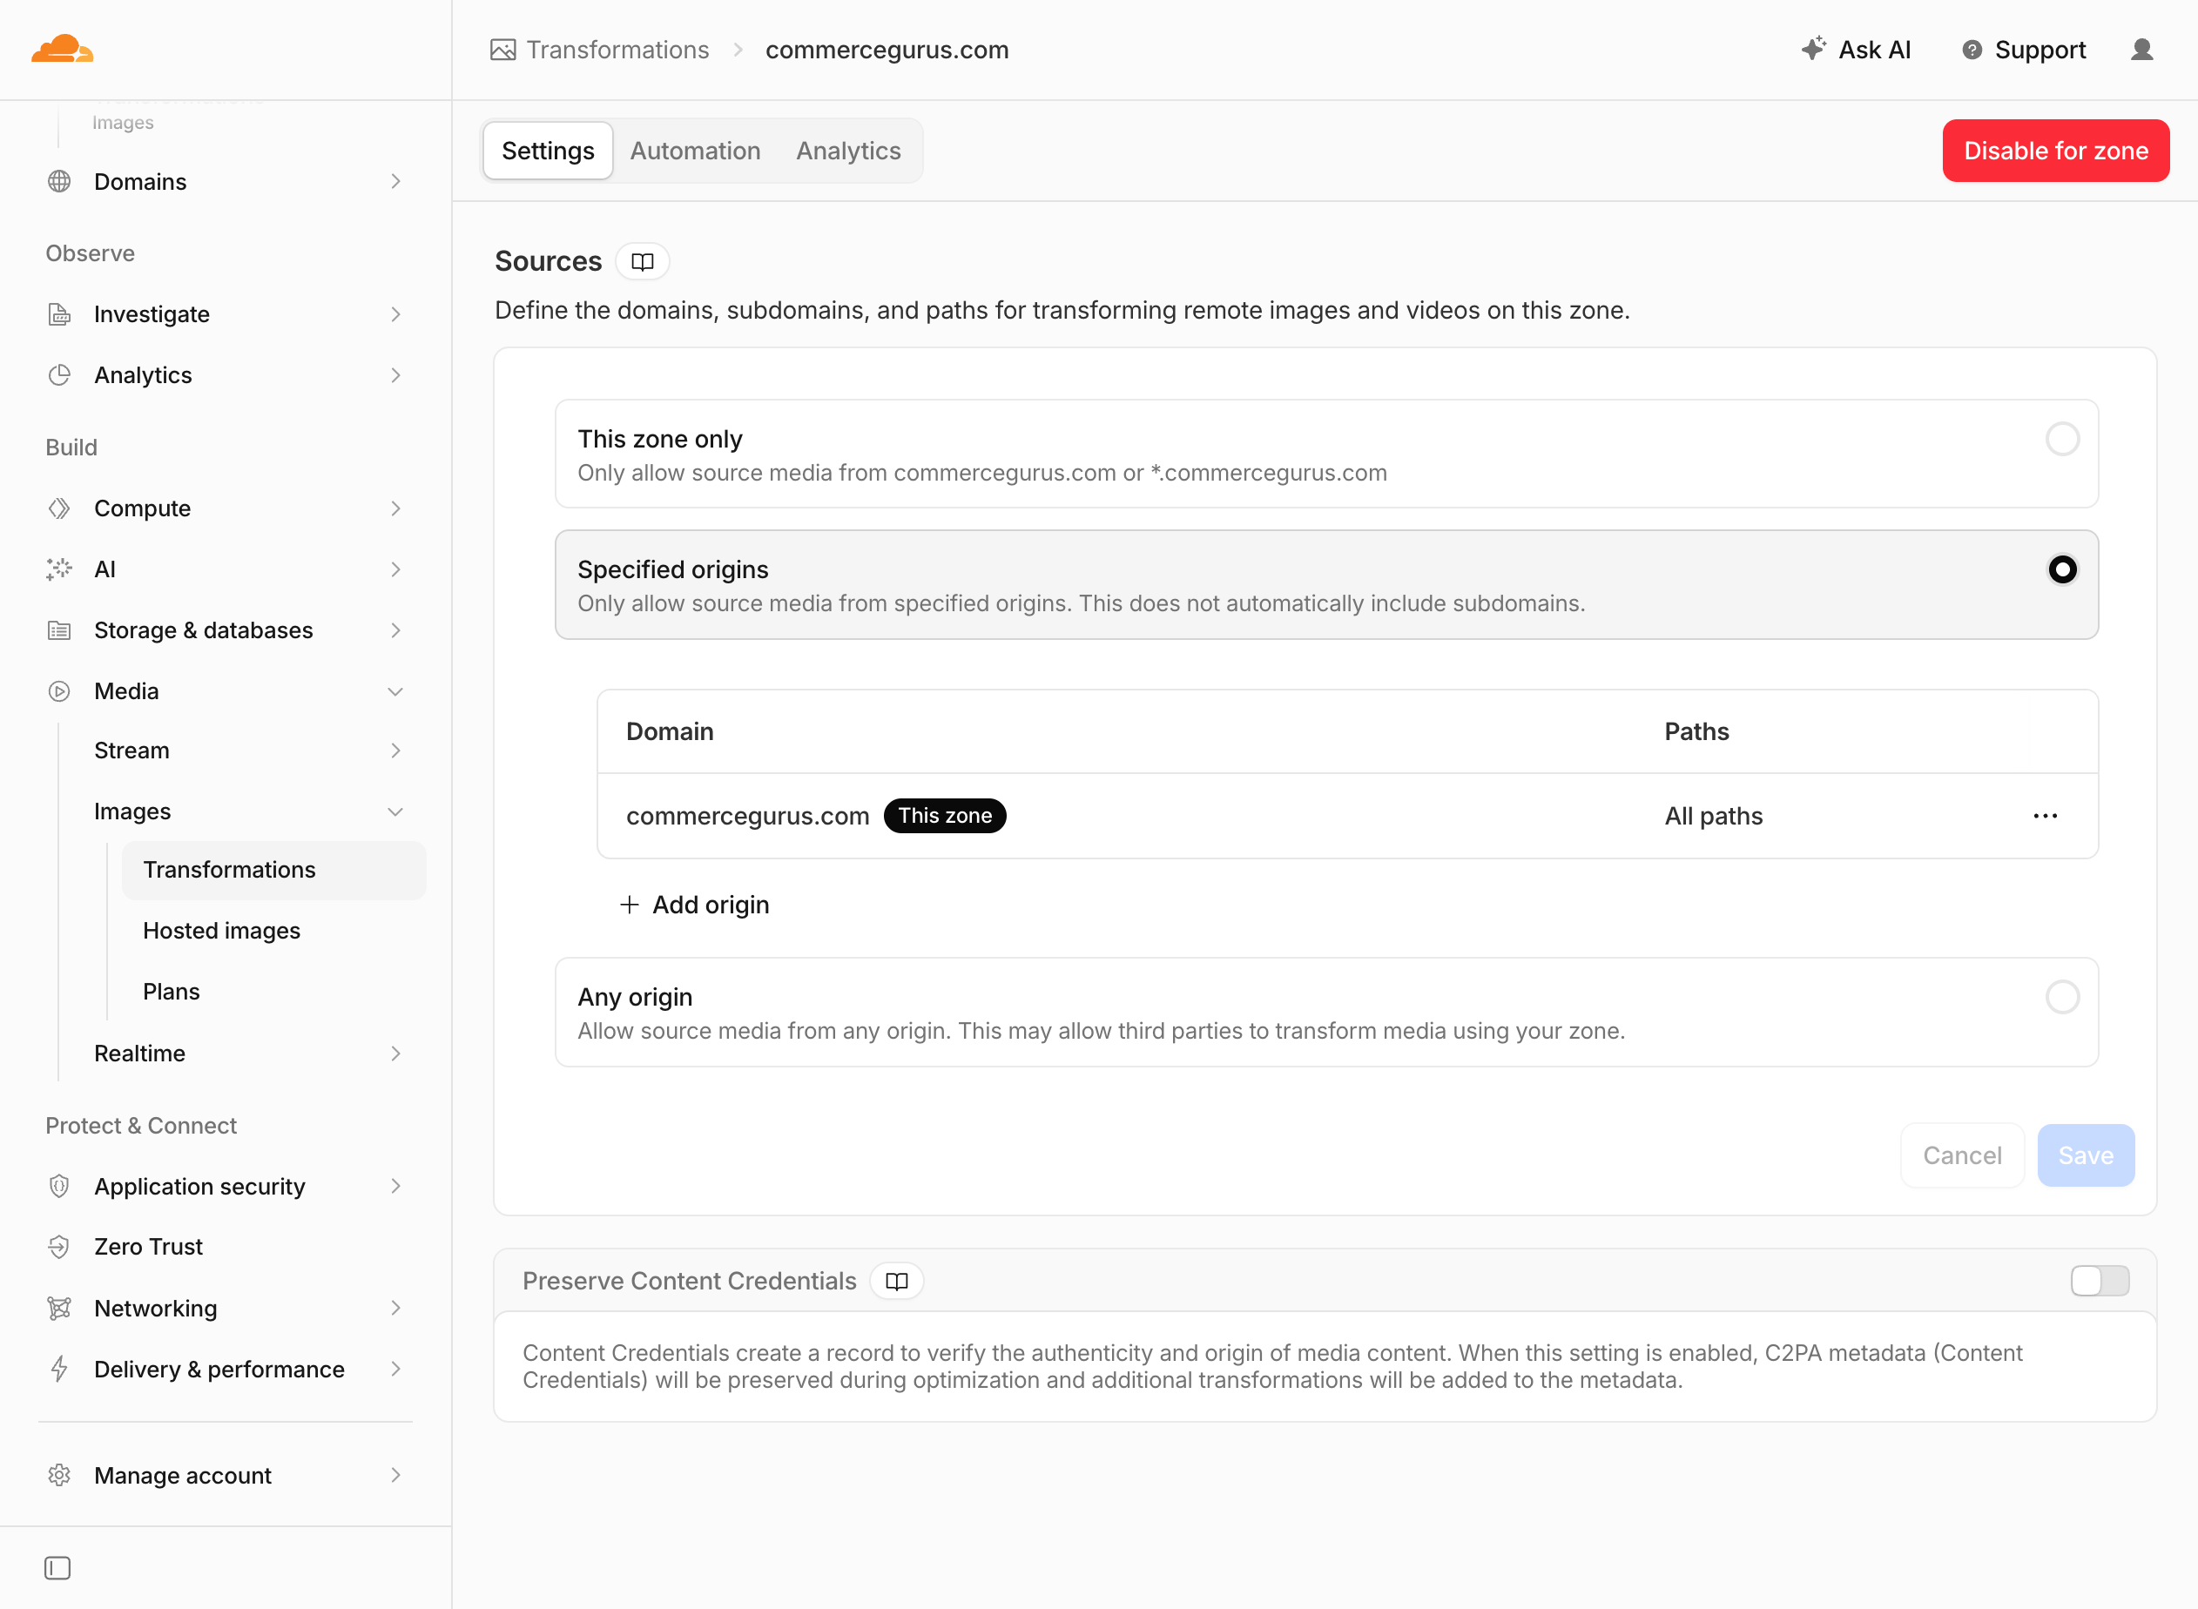Expand the Storage & databases chevron
2198x1609 pixels.
395,630
